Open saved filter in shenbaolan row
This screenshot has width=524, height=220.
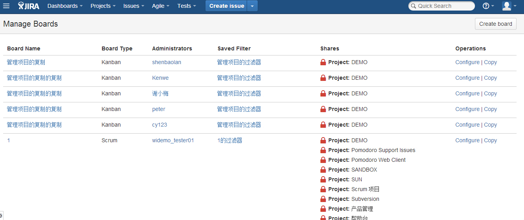[239, 62]
